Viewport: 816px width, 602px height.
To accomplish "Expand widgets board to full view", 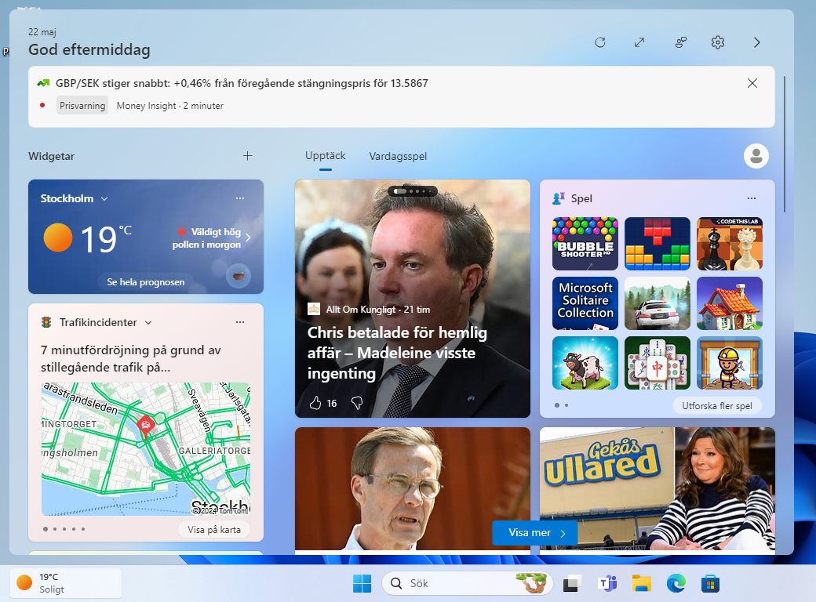I will pos(639,42).
